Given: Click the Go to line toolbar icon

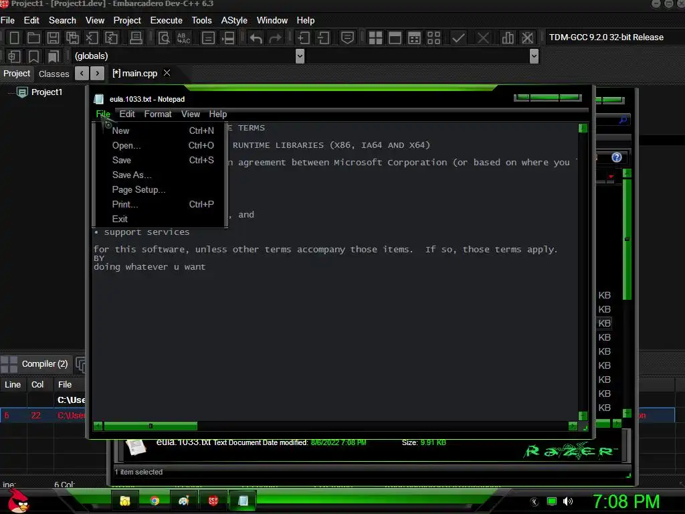Looking at the screenshot, I should coord(209,37).
